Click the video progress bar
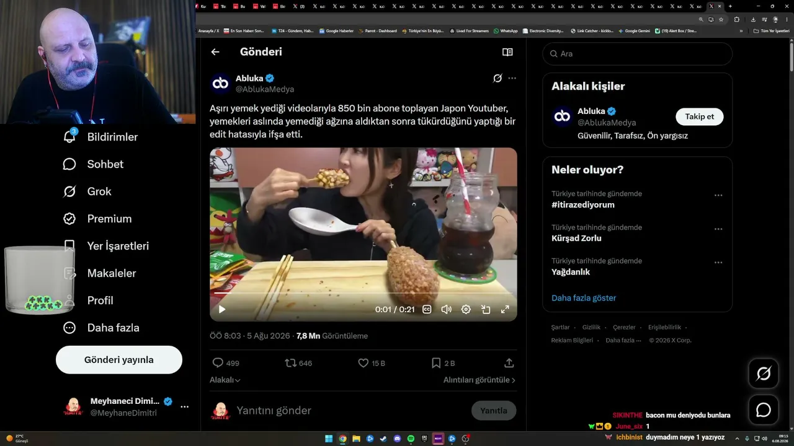Image resolution: width=794 pixels, height=446 pixels. tap(363, 292)
